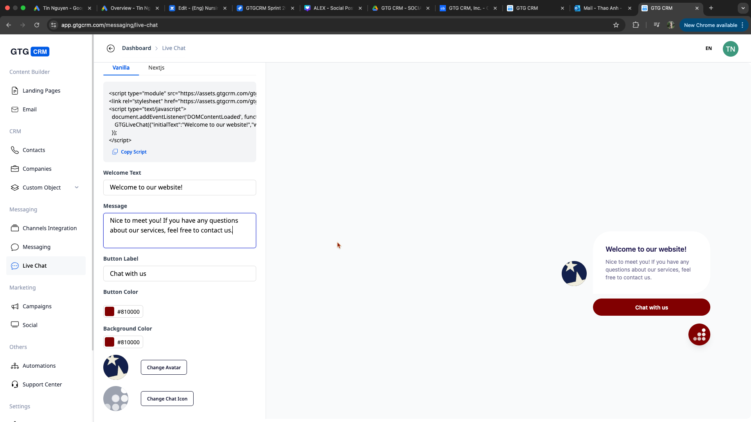The height and width of the screenshot is (422, 751).
Task: Open the tab search dropdown arrow
Action: [743, 8]
